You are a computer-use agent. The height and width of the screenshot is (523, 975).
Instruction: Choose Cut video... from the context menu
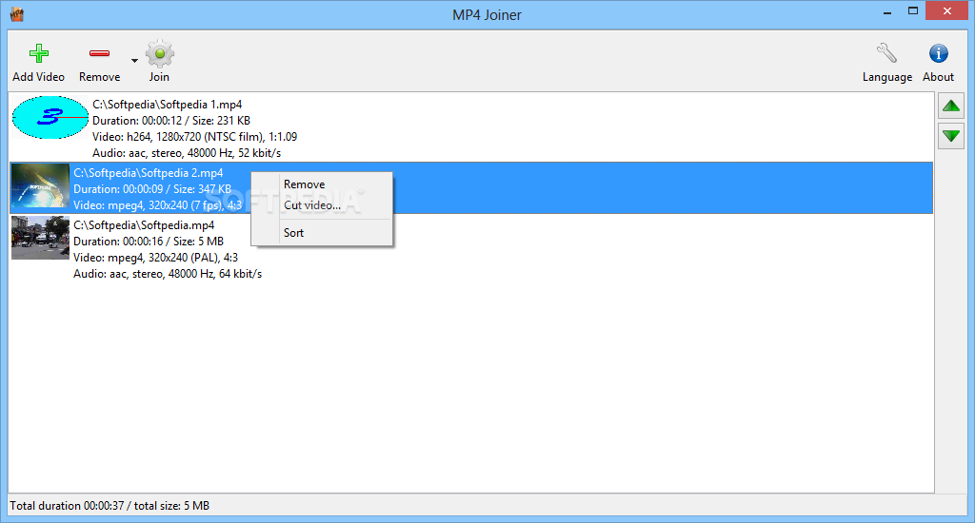[x=312, y=205]
